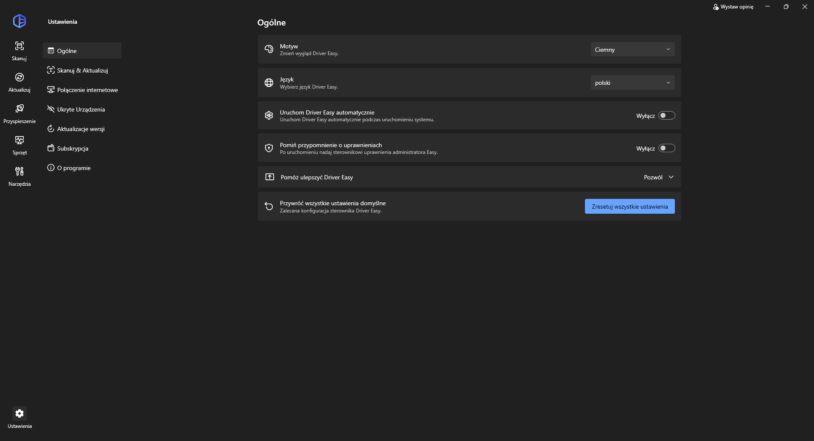Select Subskrypcja settings tab
The width and height of the screenshot is (814, 441).
pos(82,148)
